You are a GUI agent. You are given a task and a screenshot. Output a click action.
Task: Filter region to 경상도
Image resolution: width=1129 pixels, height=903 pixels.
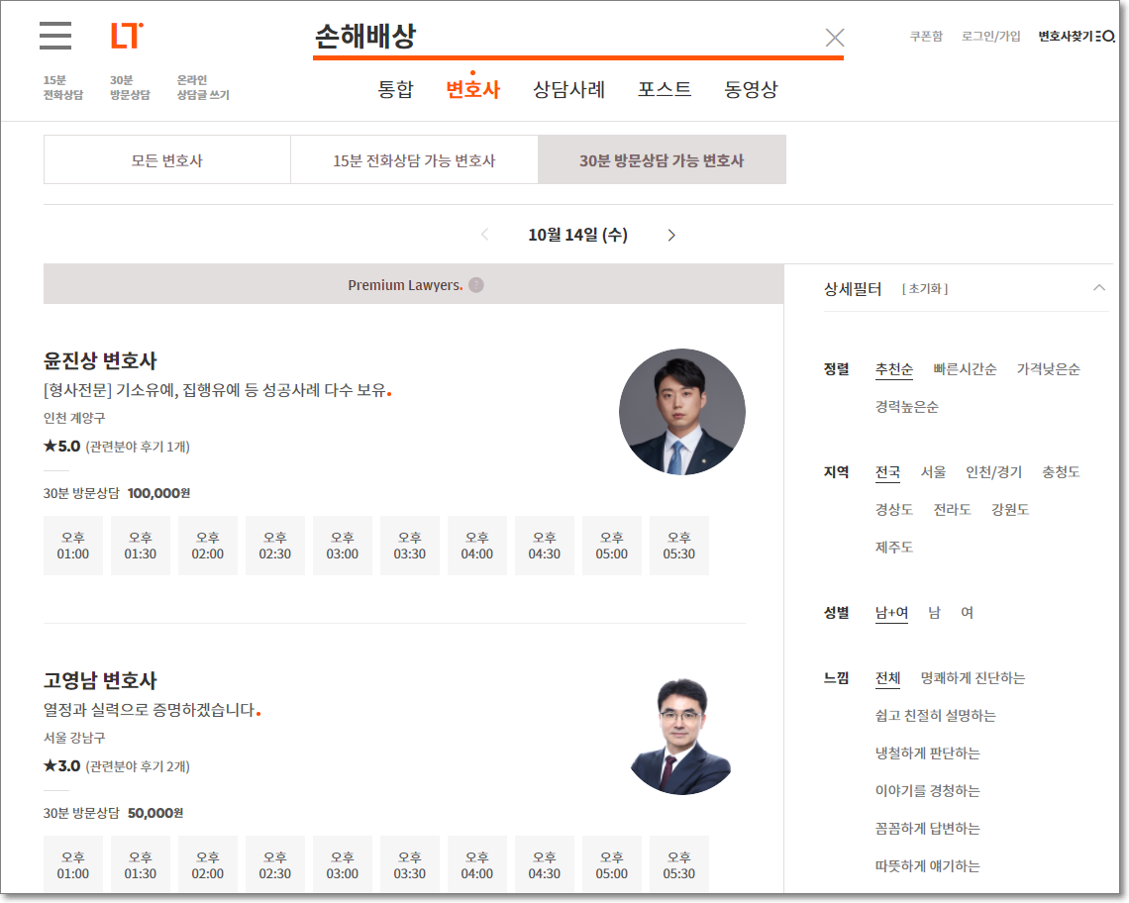click(x=893, y=510)
